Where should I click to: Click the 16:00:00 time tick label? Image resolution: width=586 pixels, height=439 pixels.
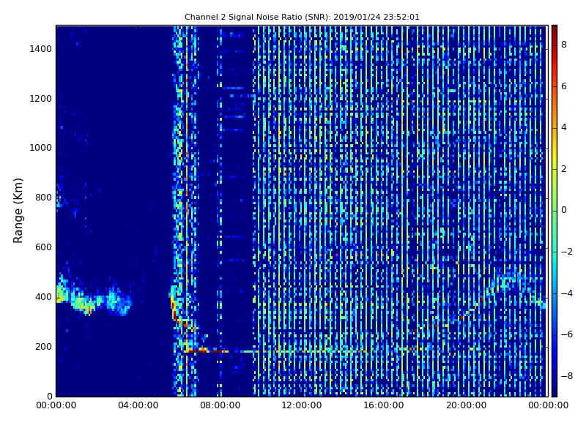coord(384,405)
